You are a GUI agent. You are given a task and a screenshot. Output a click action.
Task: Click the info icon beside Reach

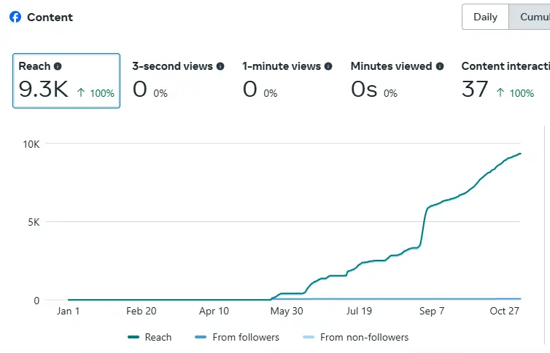point(58,66)
